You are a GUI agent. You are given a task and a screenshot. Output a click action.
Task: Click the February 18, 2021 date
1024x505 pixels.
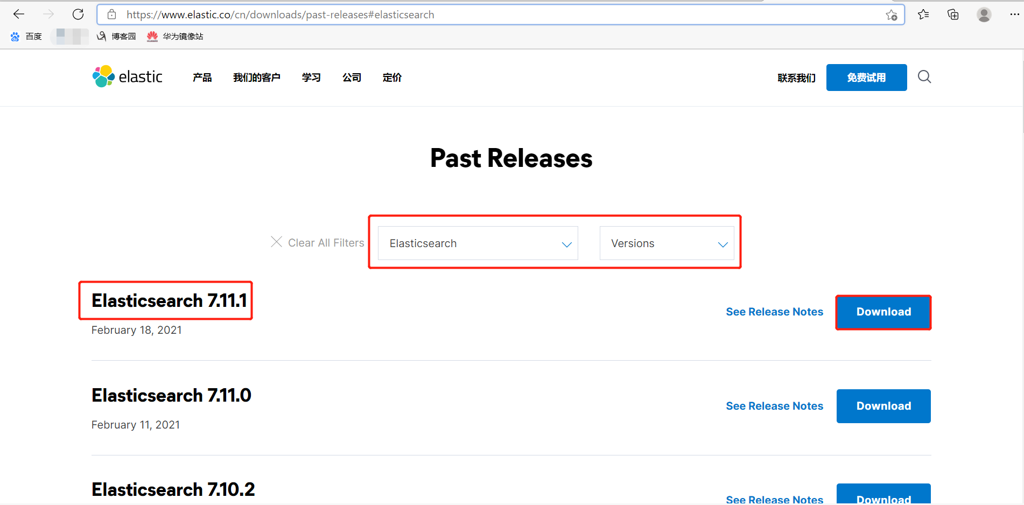tap(137, 330)
